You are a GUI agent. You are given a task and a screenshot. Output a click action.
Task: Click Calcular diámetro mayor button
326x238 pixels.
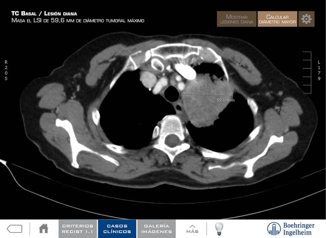tap(277, 19)
